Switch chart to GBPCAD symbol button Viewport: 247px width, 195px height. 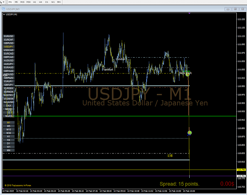tap(9, 57)
